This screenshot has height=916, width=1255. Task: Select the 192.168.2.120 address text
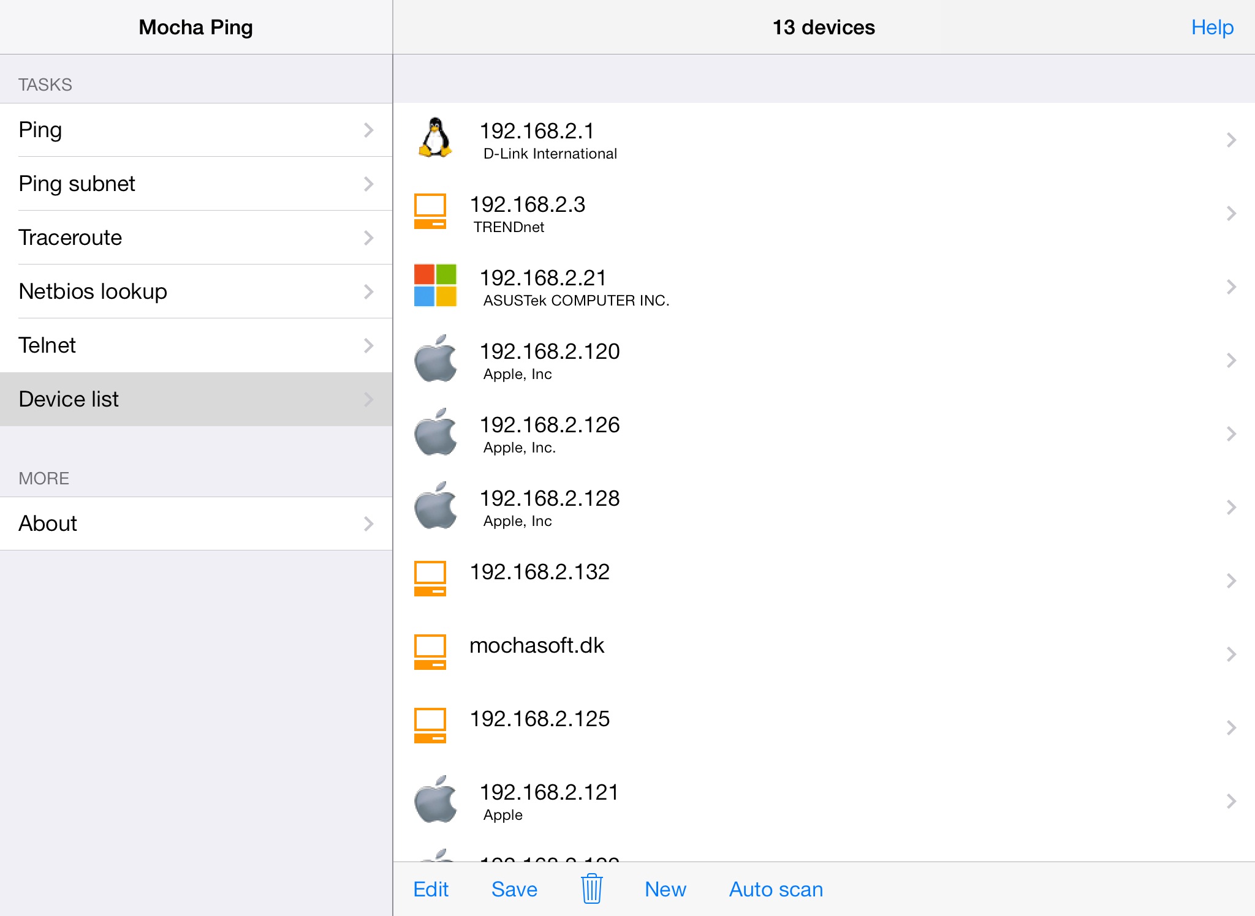[550, 351]
